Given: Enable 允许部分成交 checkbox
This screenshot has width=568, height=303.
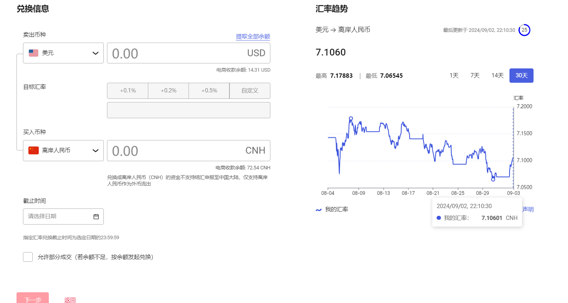Looking at the screenshot, I should click(28, 257).
